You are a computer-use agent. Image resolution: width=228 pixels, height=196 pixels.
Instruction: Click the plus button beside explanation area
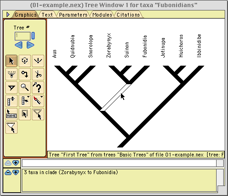(x=16, y=172)
